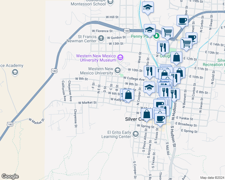Screen dimensions: 225x180
Task: Click the S Pinos Altos St label
Action: [x=145, y=140]
